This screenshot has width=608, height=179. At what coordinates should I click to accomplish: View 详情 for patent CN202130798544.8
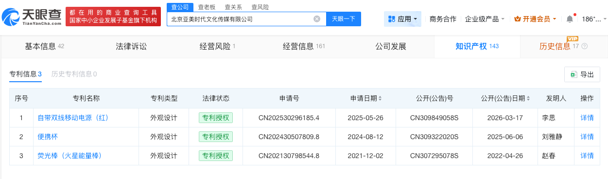(x=587, y=156)
